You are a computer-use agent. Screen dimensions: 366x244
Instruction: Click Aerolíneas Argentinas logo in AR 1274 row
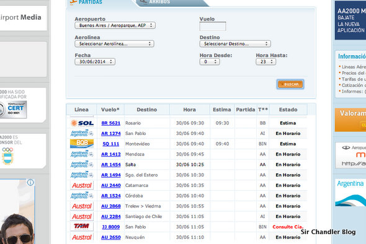coord(82,133)
